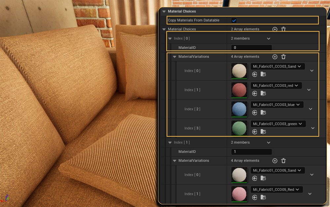Image resolution: width=330 pixels, height=207 pixels.
Task: Collapse the Material Choices category header
Action: tap(164, 11)
